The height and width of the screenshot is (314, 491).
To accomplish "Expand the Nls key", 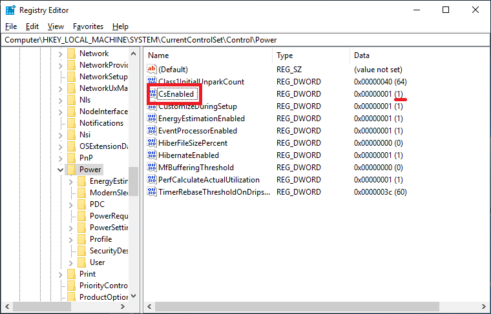I will 61,100.
